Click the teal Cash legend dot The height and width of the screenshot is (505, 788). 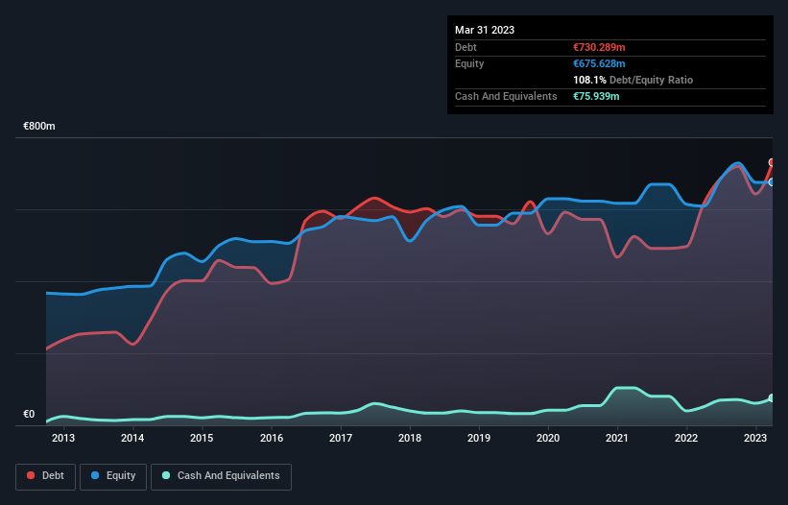tap(166, 475)
